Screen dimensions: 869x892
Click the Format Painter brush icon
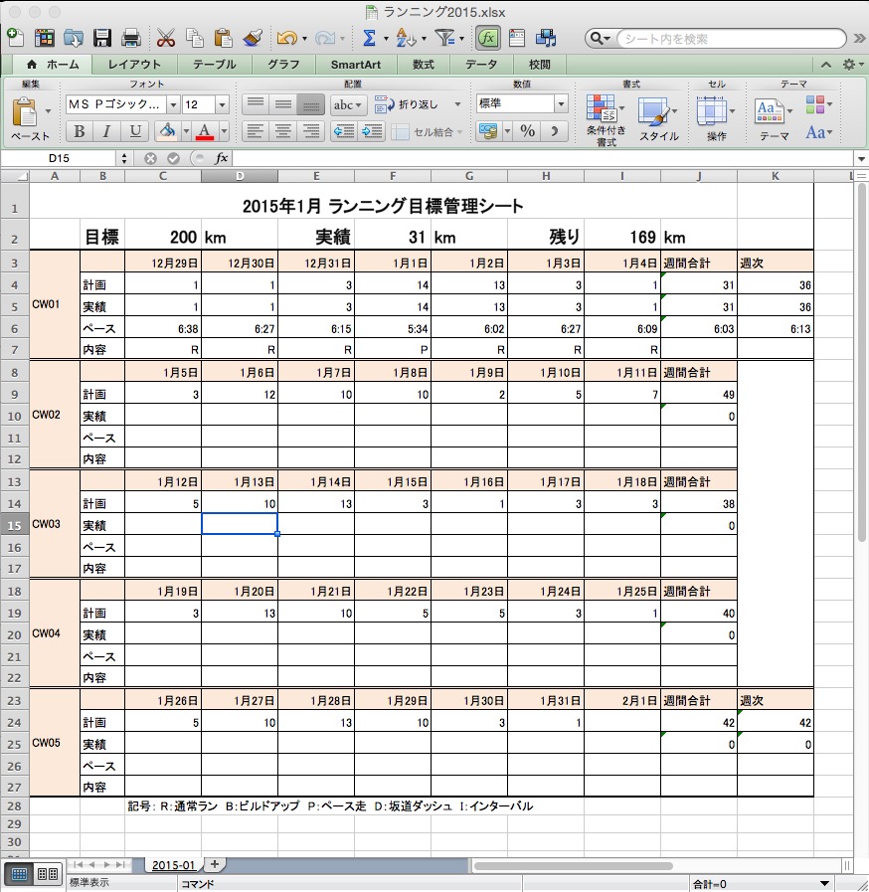253,39
